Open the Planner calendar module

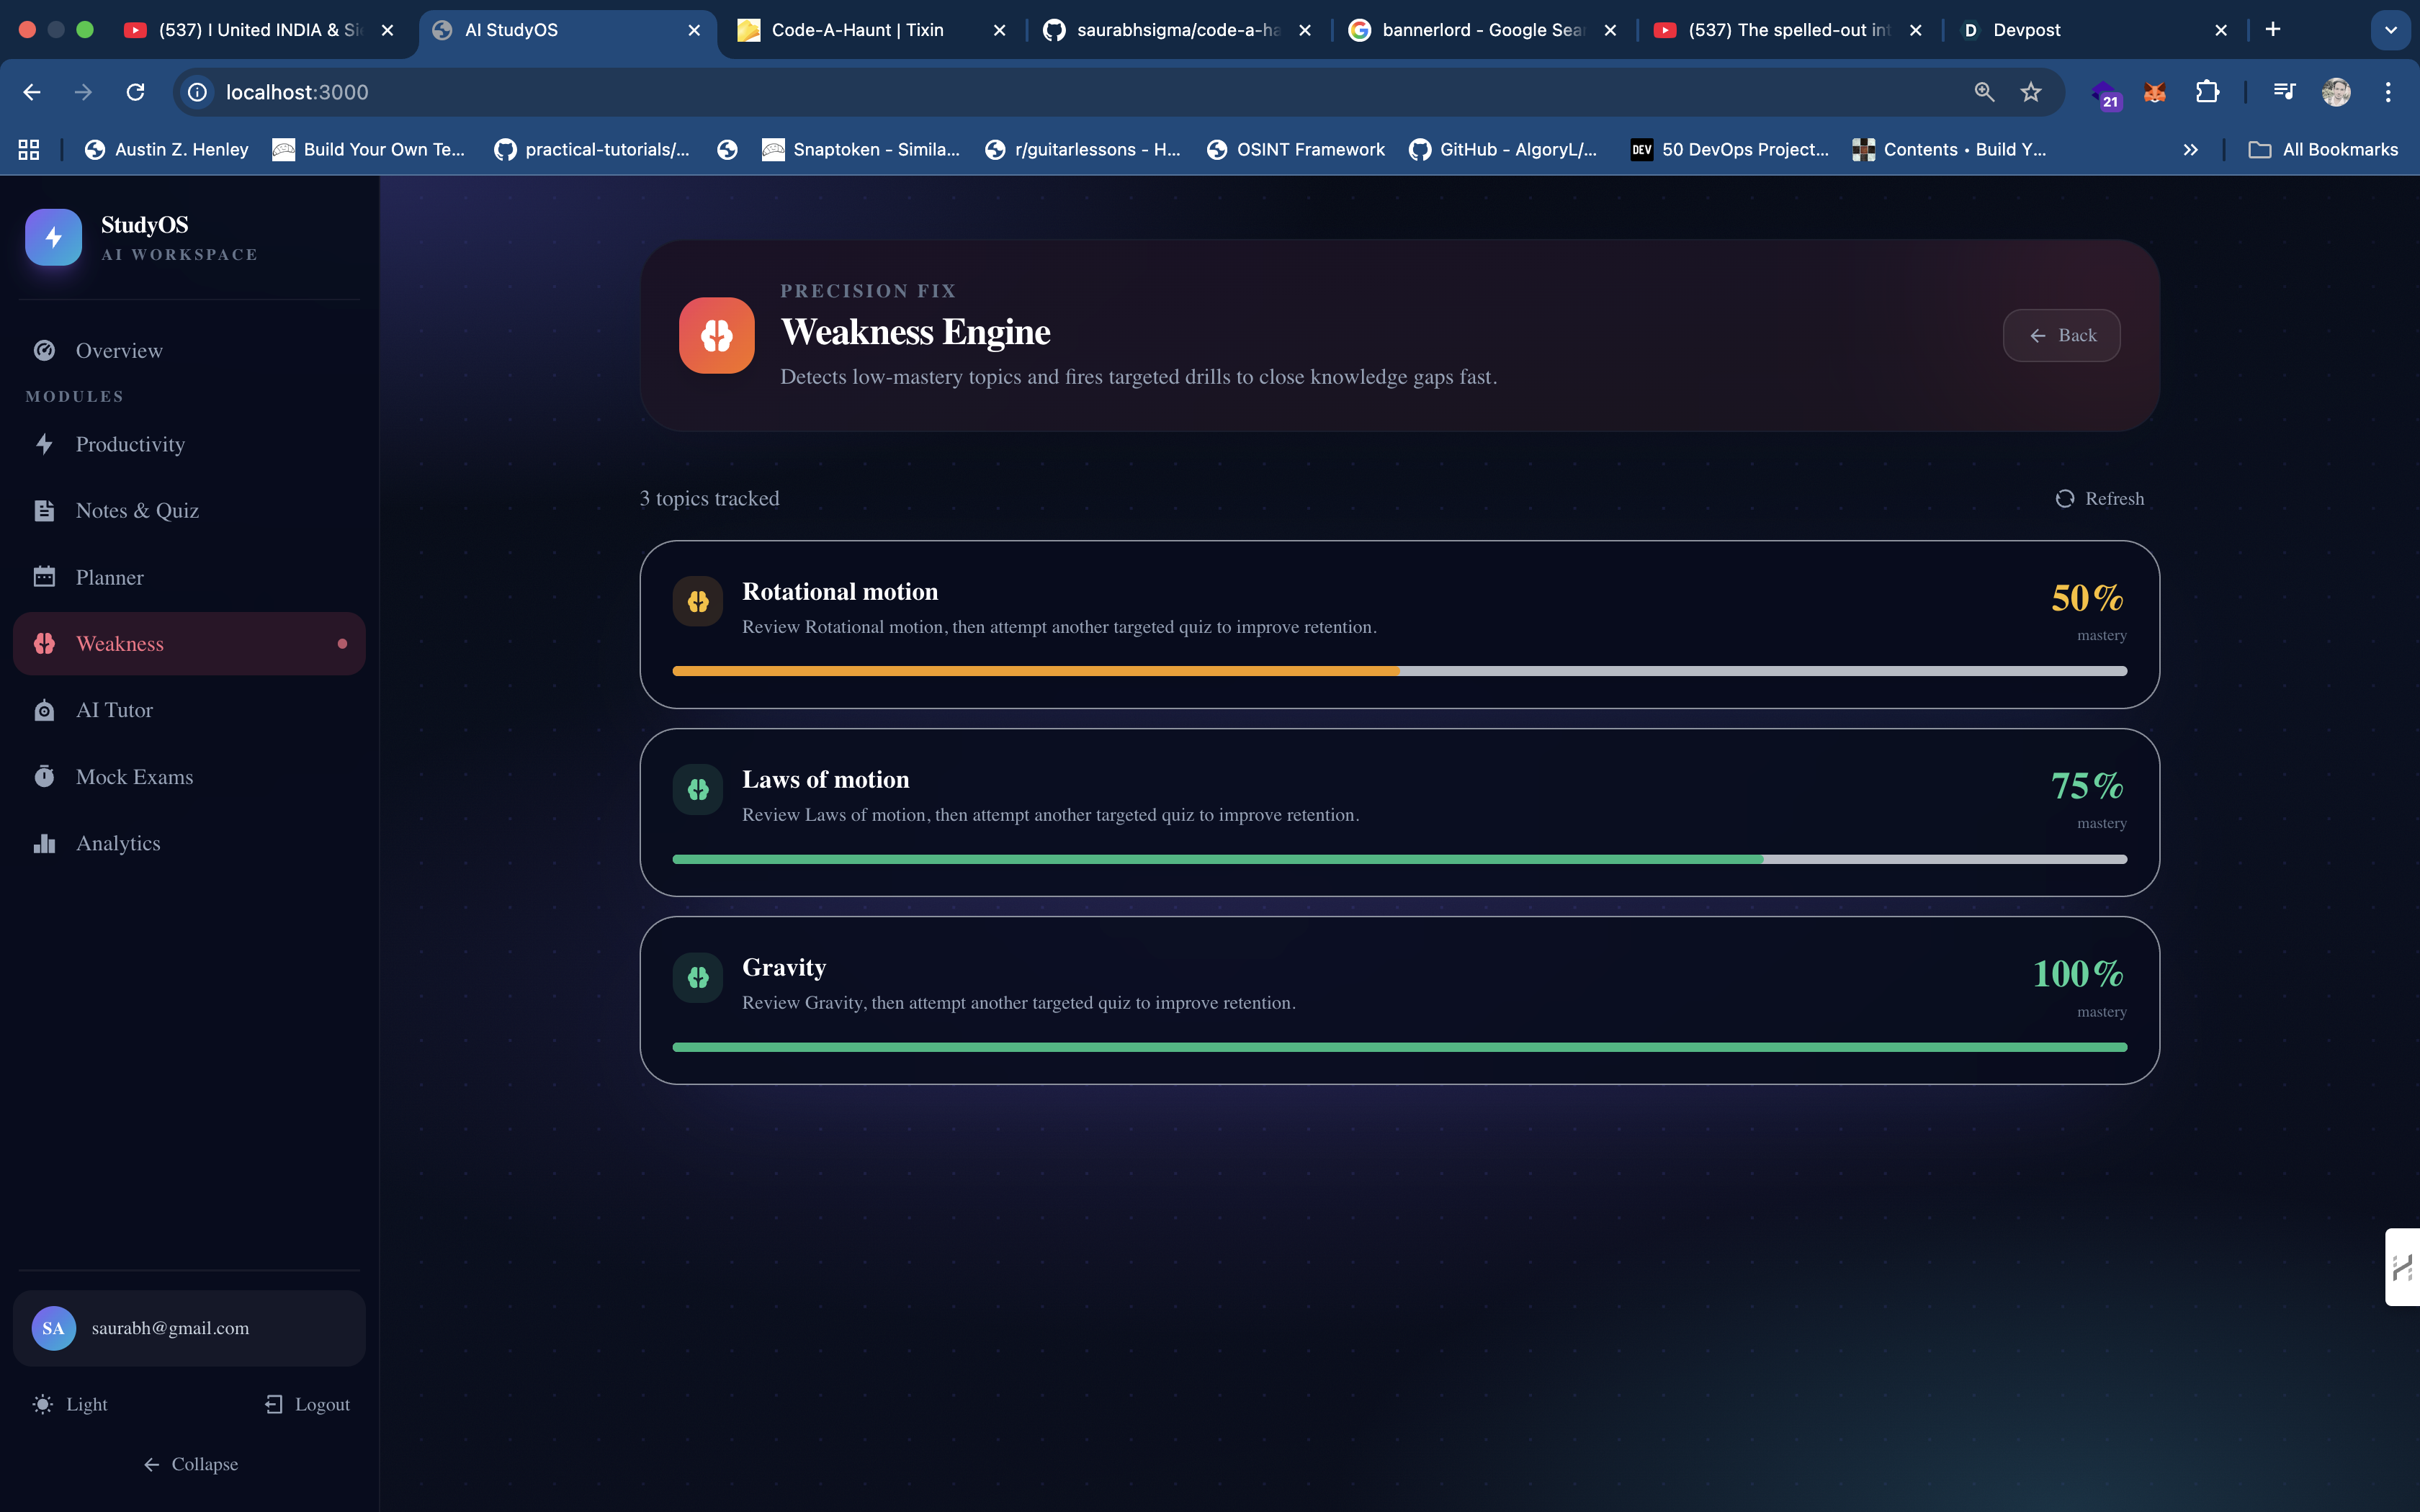tap(109, 577)
